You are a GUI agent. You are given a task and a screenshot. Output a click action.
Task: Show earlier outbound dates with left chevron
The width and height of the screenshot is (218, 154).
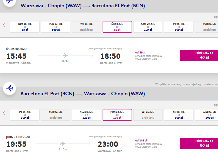pyautogui.click(x=4, y=25)
